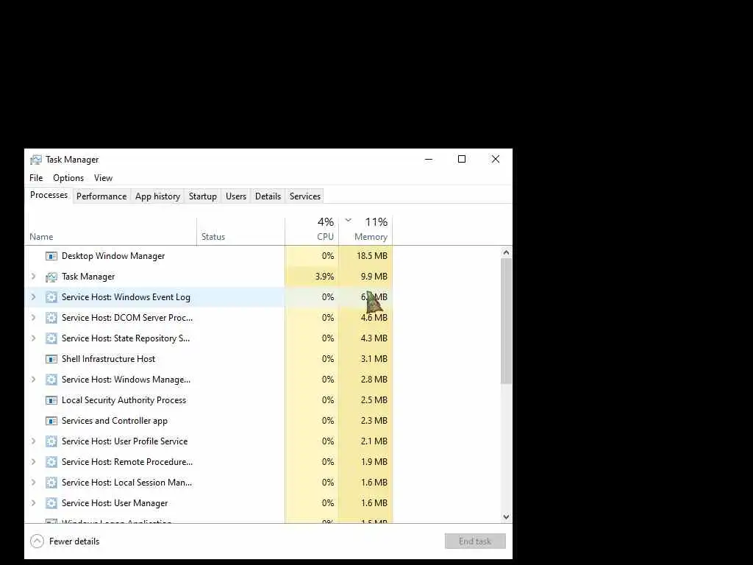Click the 3.1 MB memory value
Screen dimensions: 753x565
[x=374, y=359]
